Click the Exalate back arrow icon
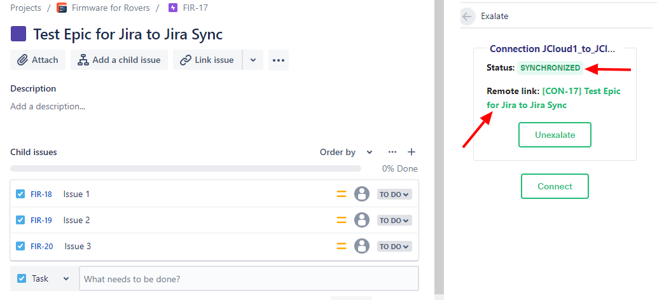This screenshot has height=300, width=657. tap(467, 17)
